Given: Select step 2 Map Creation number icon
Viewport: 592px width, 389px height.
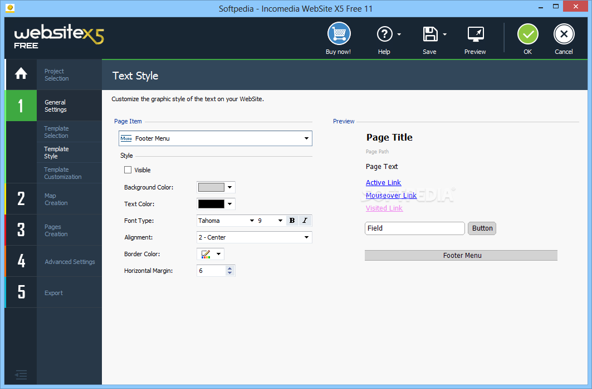Looking at the screenshot, I should tap(21, 199).
